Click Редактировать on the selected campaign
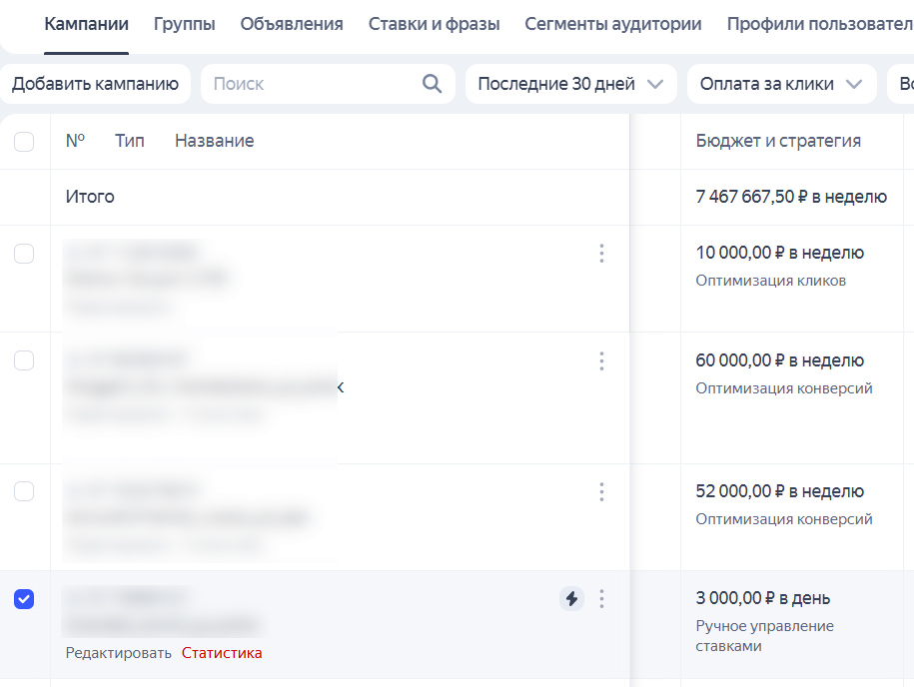Screen dimensions: 914x687 pos(118,652)
